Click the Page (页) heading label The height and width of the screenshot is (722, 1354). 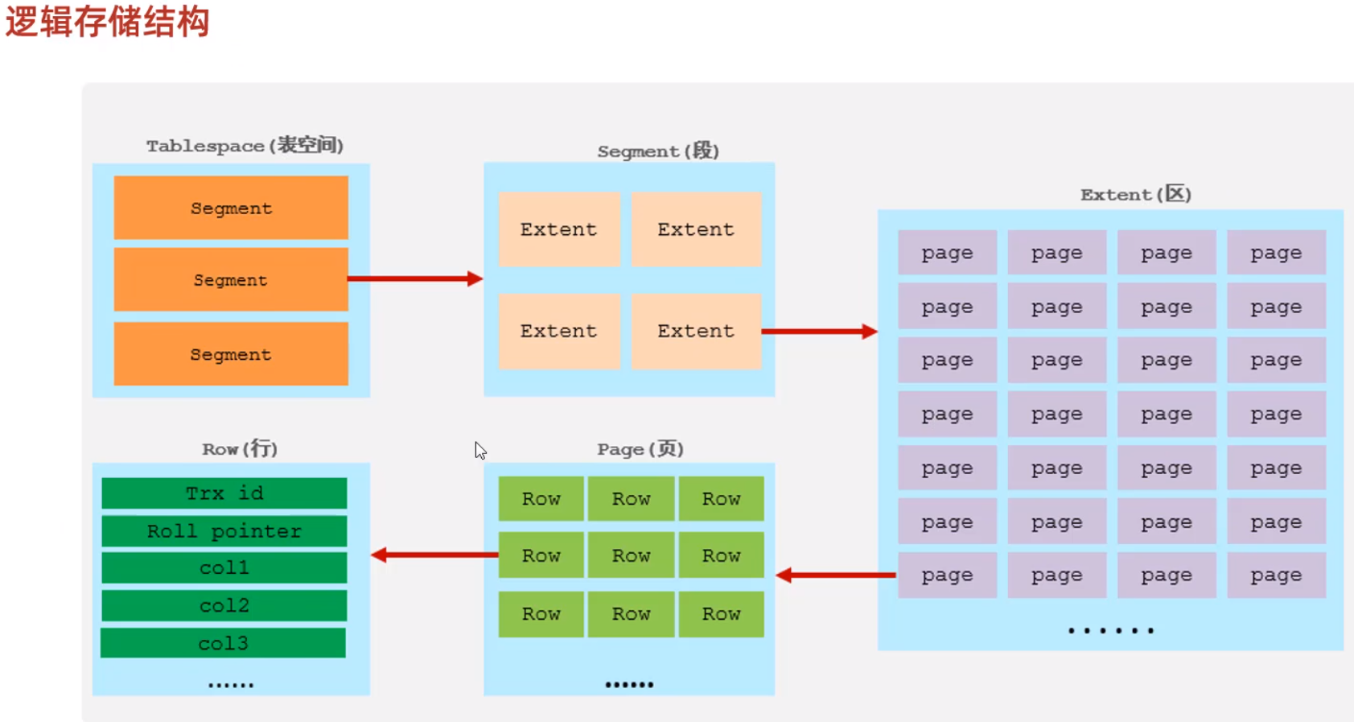pyautogui.click(x=640, y=448)
